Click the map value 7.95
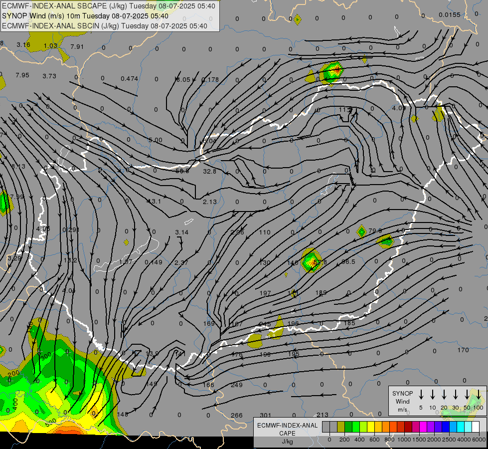This screenshot has height=449, width=488. (22, 75)
